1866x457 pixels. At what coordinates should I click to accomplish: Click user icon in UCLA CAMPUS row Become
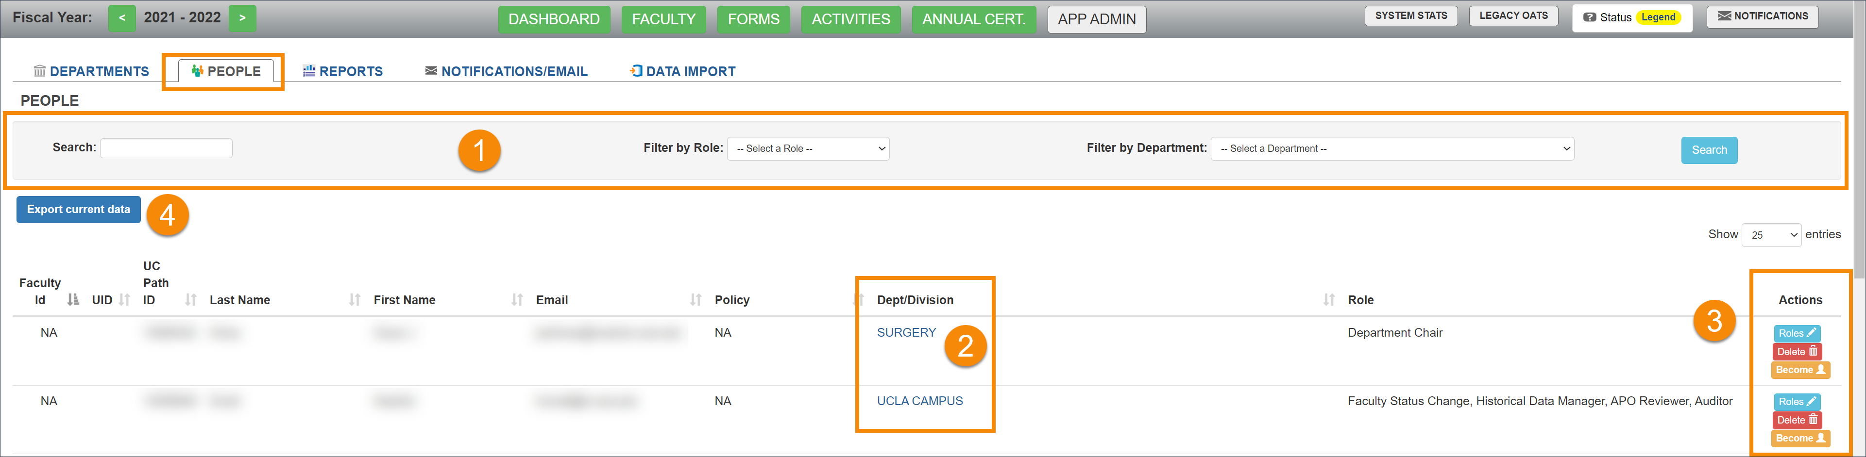1820,438
